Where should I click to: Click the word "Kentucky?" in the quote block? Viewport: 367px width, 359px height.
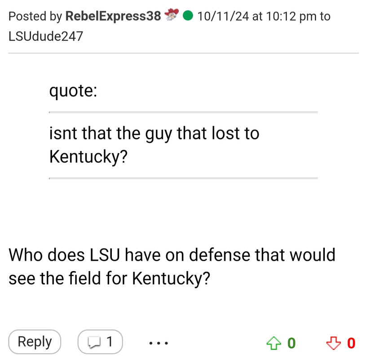pos(88,157)
